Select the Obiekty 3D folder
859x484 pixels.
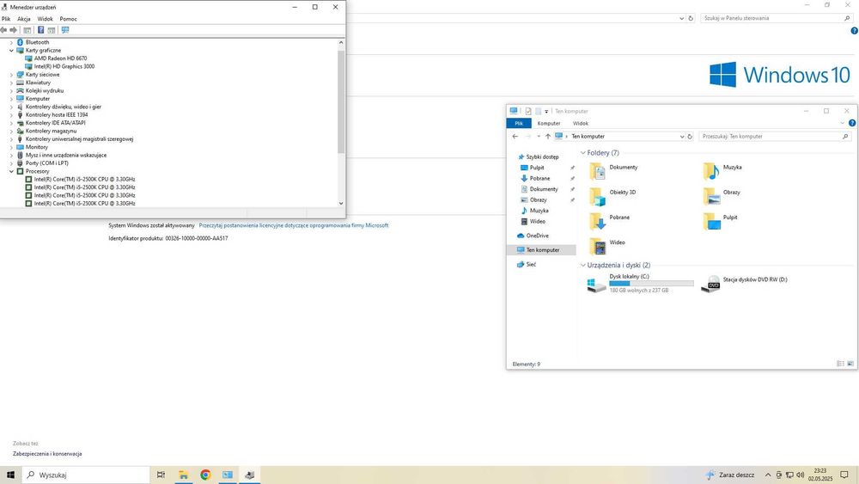[613, 196]
